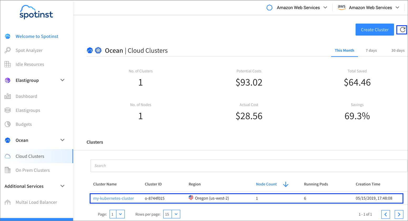Click the Dashboard bar chart icon
Viewport: 408px width, 221px height.
click(x=8, y=96)
